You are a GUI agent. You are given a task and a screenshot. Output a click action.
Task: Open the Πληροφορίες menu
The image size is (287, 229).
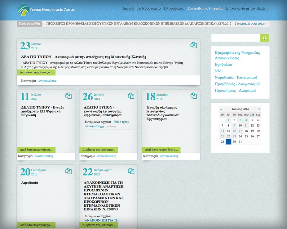174,8
